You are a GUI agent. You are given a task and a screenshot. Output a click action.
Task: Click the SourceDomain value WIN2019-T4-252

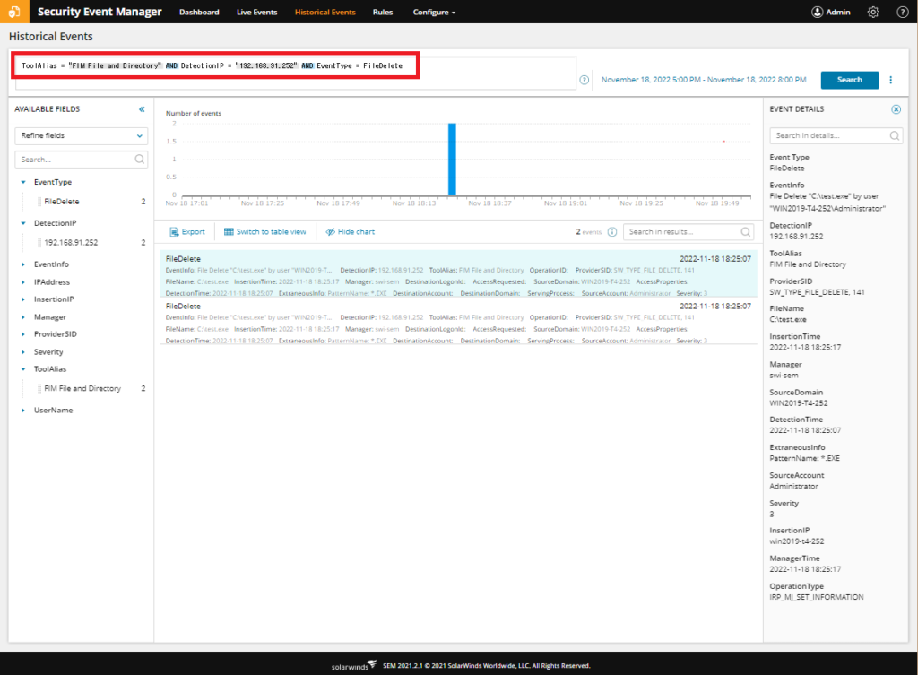tap(799, 403)
